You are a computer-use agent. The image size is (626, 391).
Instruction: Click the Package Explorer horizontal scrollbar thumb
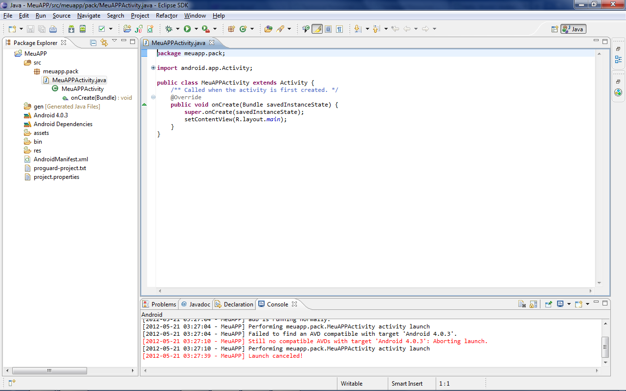click(x=49, y=371)
